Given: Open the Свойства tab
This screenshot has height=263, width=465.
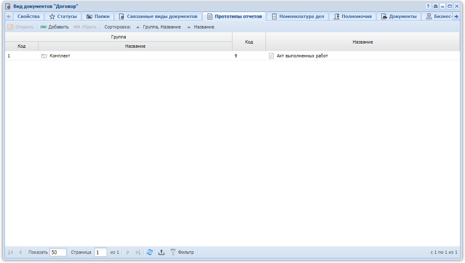Looking at the screenshot, I should pyautogui.click(x=28, y=16).
